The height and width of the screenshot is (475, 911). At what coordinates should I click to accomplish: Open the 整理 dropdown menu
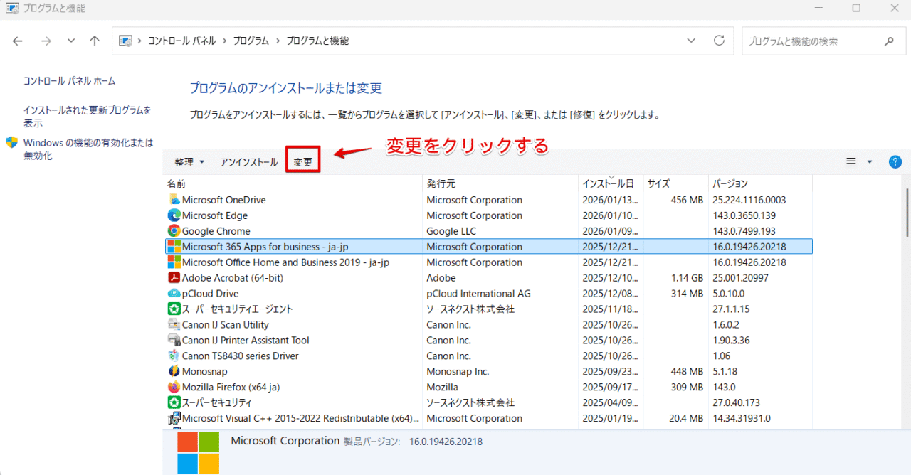click(189, 162)
